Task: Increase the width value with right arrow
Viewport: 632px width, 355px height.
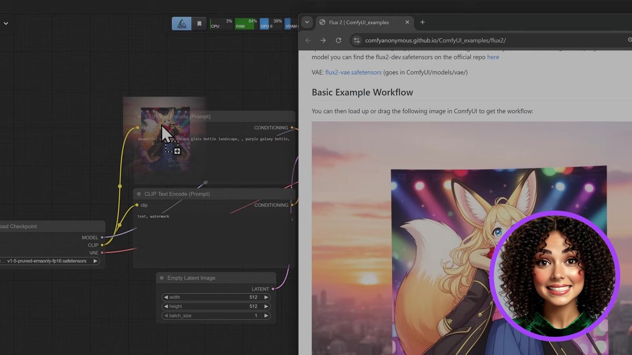Action: [x=266, y=297]
